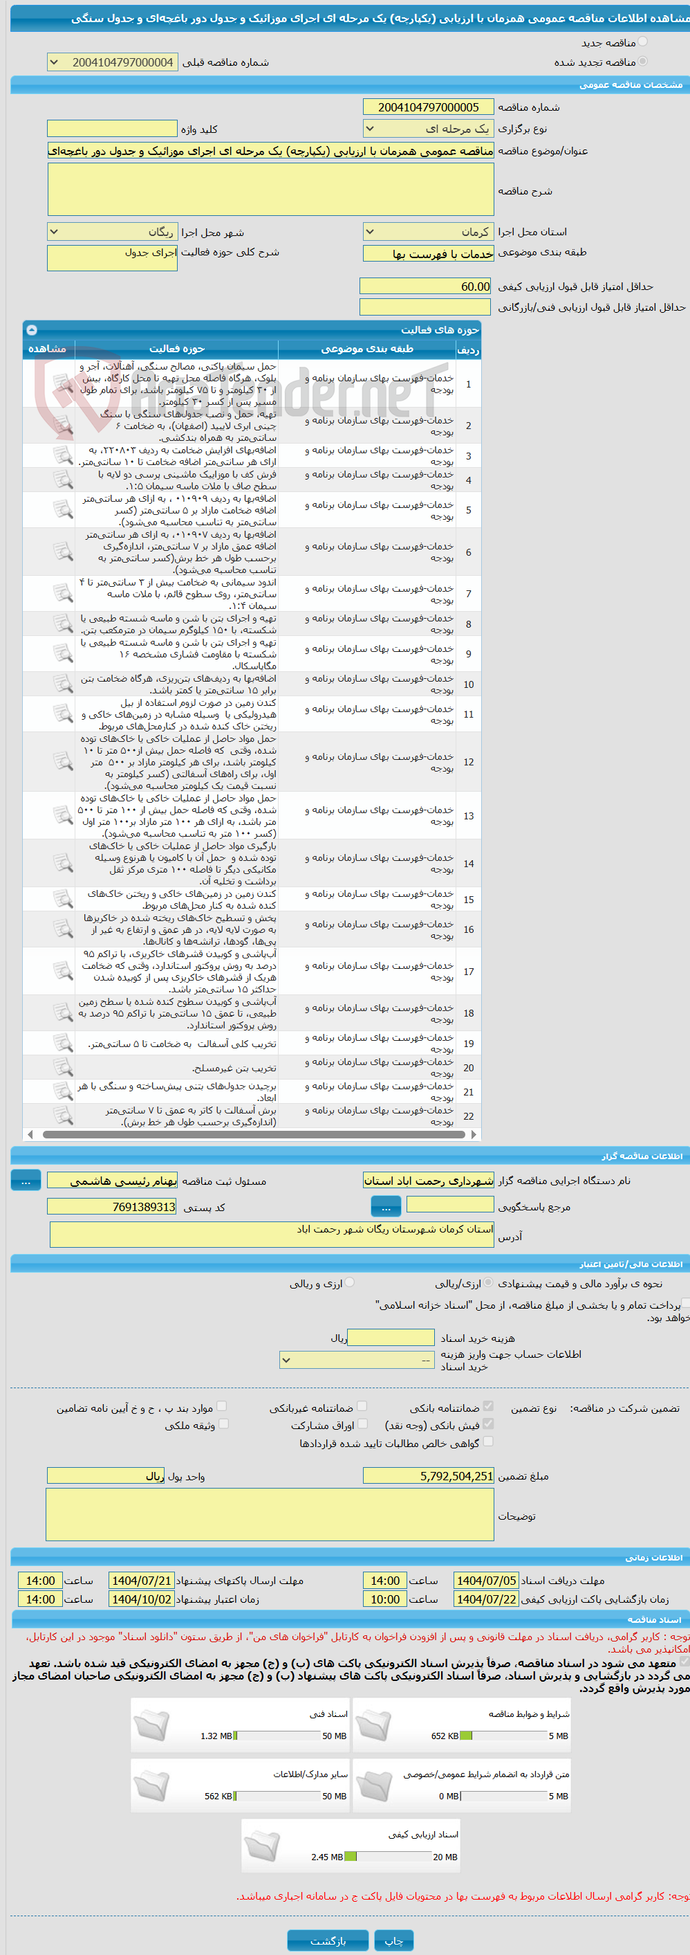Open view icon for activity row 8
Viewport: 690px width, 1955px height.
63,624
